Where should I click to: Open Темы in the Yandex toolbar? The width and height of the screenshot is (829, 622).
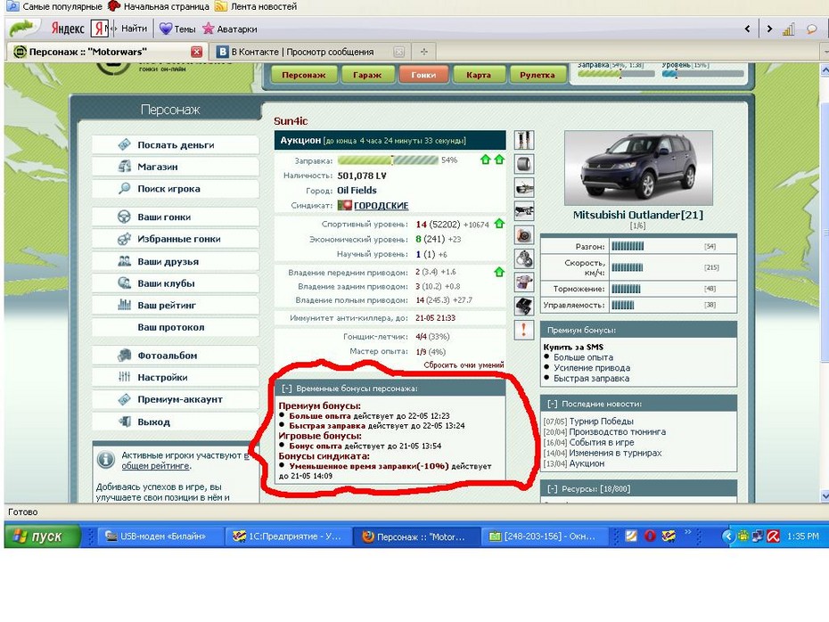point(177,29)
